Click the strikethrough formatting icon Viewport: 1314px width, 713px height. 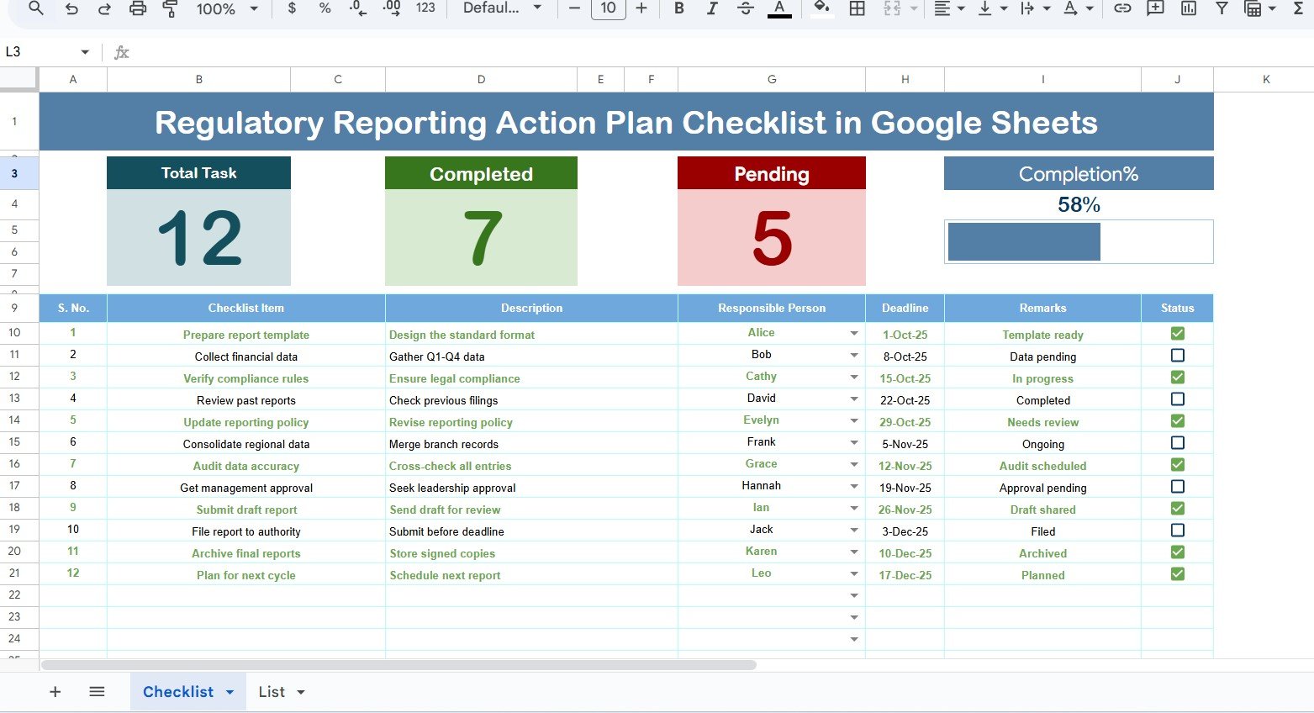tap(745, 8)
